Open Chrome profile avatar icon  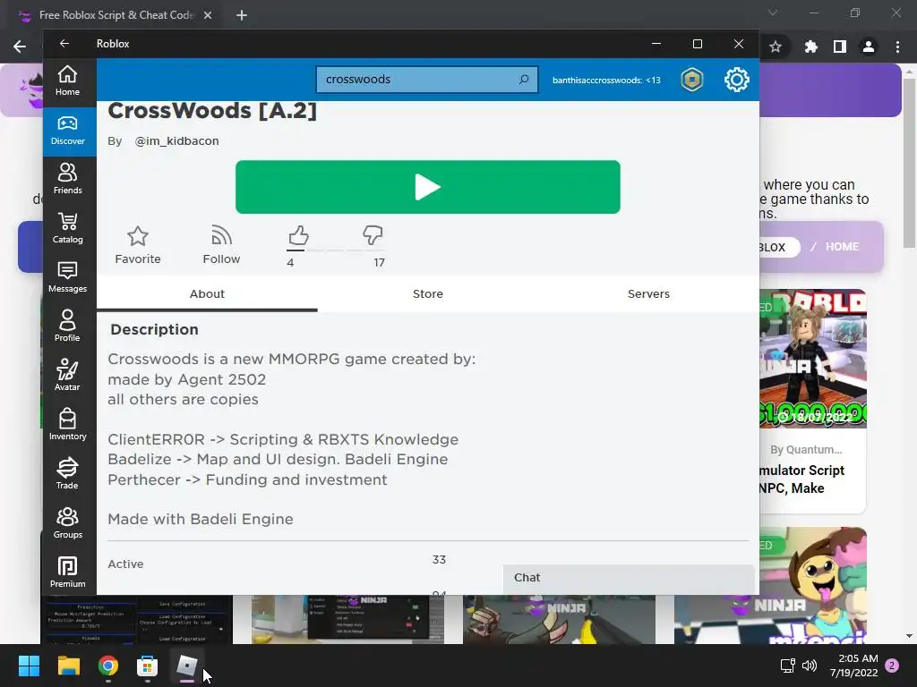click(869, 47)
